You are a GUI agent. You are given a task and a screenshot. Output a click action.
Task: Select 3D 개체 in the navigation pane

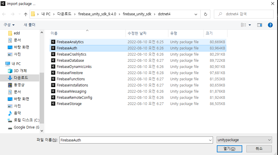click(x=17, y=71)
